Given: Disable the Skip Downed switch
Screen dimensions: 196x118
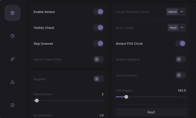Looking at the screenshot, I should (x=98, y=43).
